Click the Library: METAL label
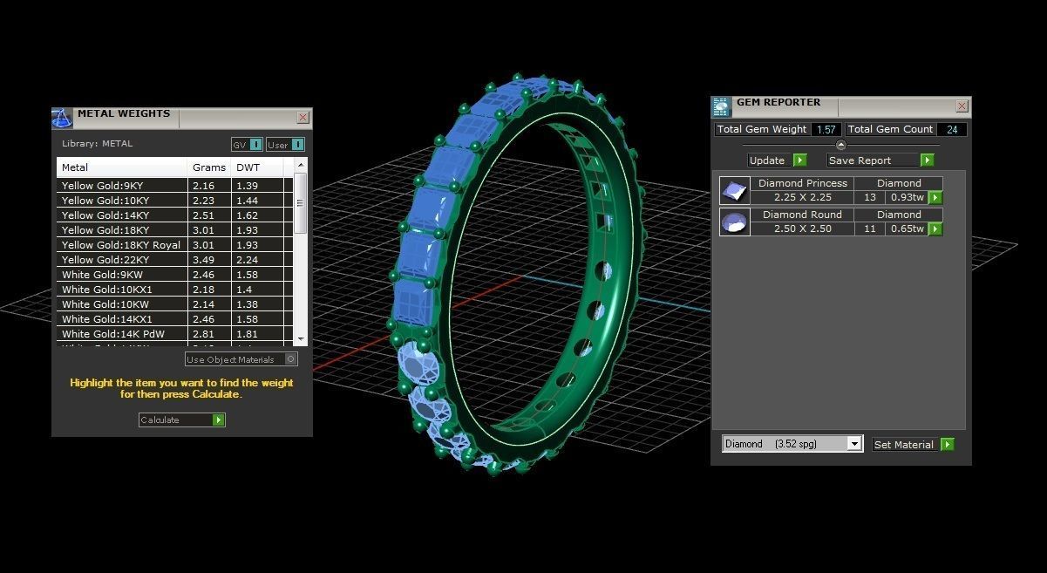This screenshot has width=1047, height=573. [98, 144]
